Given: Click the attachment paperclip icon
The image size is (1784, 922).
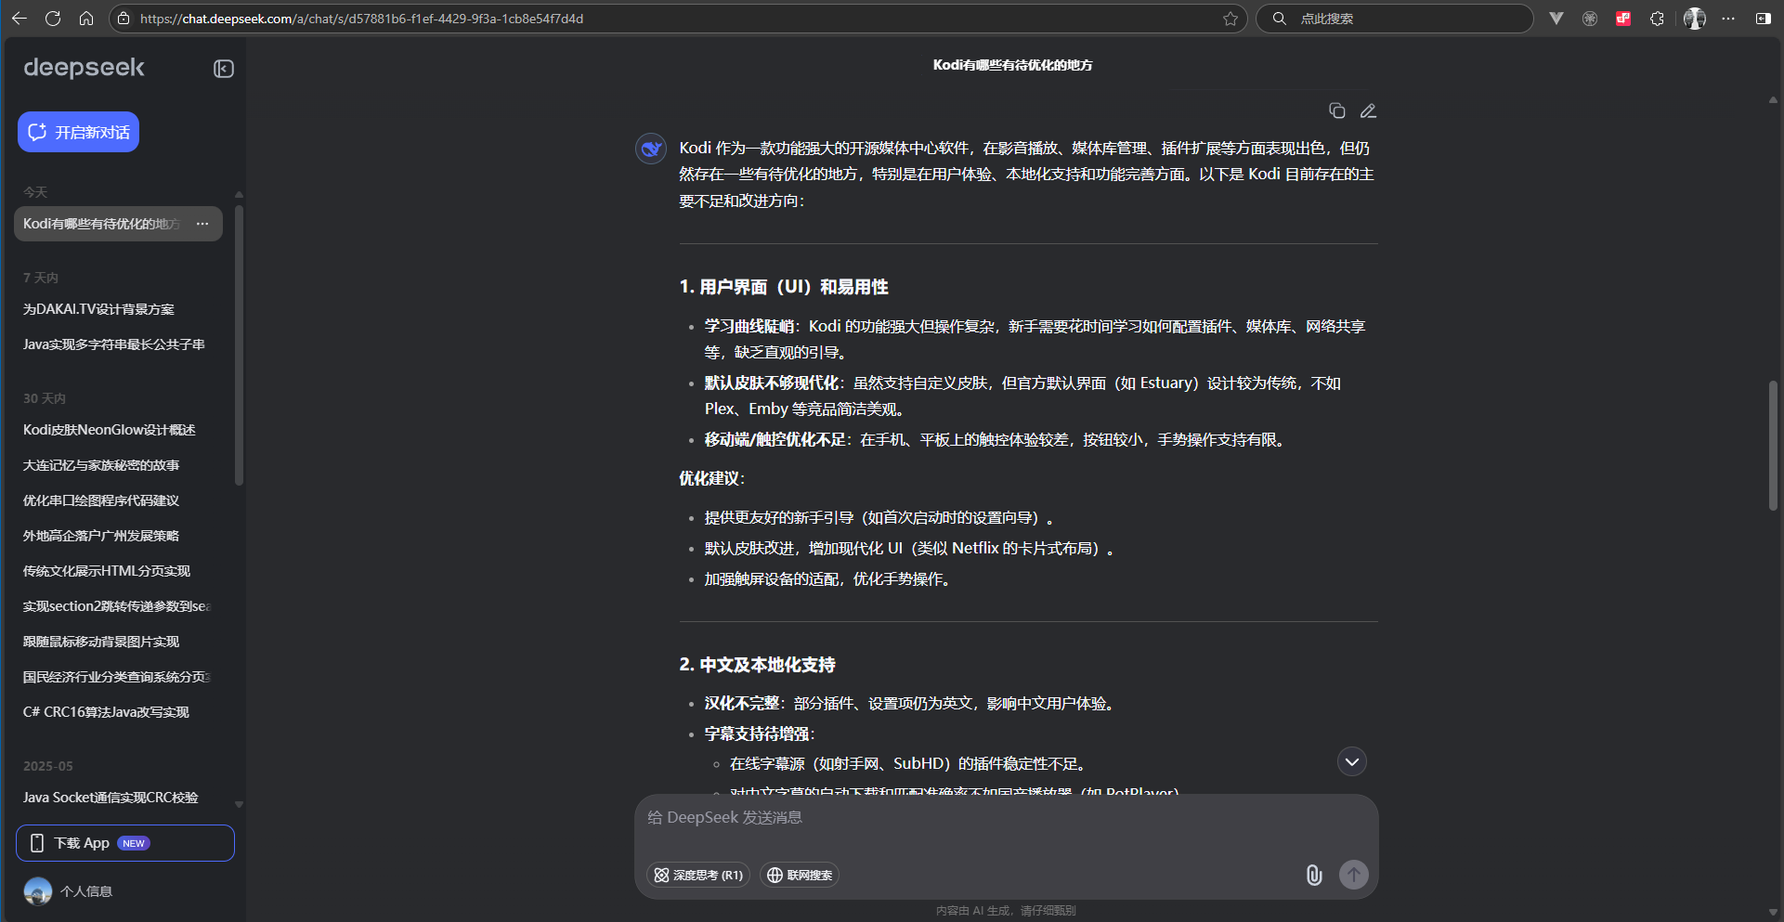Looking at the screenshot, I should tap(1313, 875).
